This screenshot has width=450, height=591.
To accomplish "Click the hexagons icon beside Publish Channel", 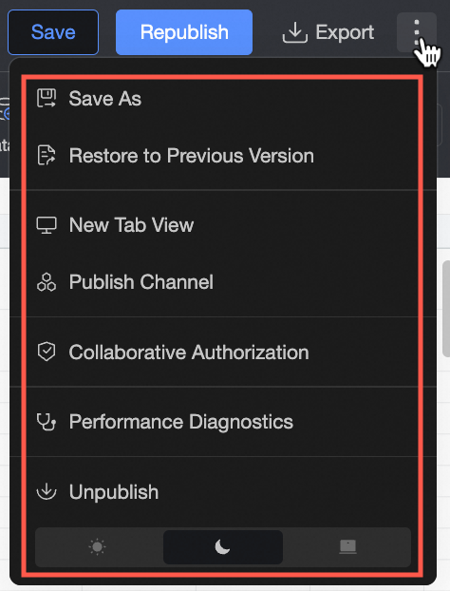I will 47,282.
